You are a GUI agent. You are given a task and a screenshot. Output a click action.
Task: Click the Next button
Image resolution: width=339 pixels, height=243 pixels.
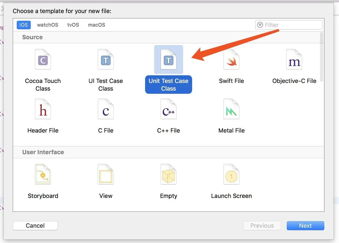click(305, 226)
